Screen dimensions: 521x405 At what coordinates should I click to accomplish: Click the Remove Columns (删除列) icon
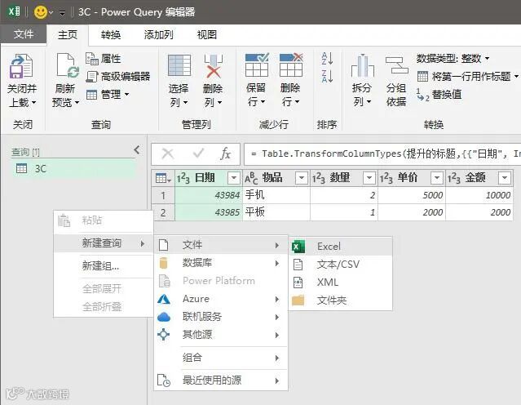(x=213, y=65)
